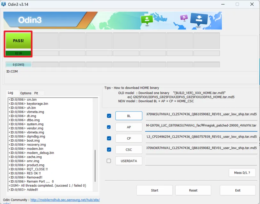Open the Odin Community samsung link

tap(65, 200)
